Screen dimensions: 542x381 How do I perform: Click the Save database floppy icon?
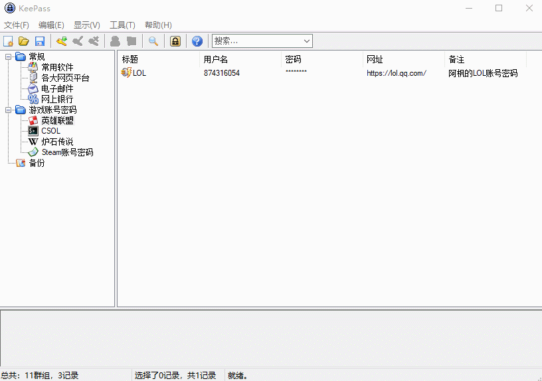click(x=40, y=41)
